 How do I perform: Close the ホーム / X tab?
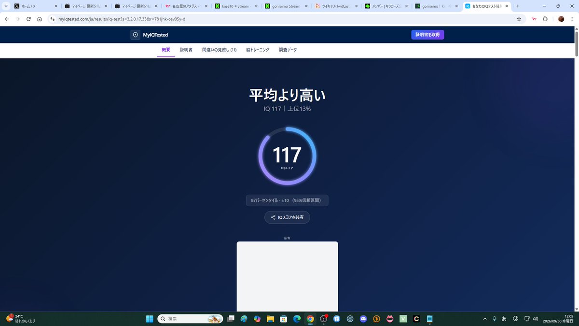click(56, 6)
